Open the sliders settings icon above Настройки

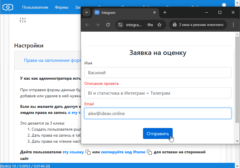[23, 20]
